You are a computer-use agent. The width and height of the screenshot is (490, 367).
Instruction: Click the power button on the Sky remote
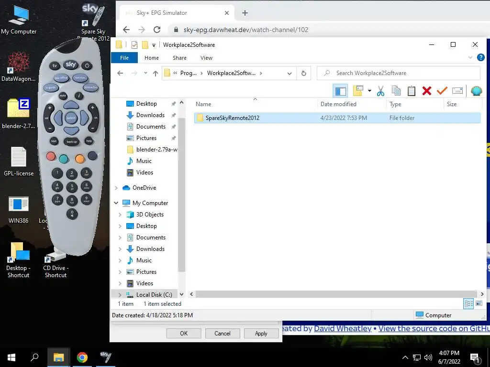click(x=87, y=65)
